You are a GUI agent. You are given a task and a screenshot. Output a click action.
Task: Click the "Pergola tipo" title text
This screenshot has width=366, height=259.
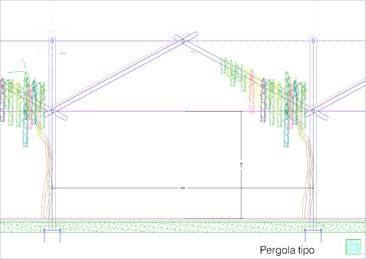[287, 250]
